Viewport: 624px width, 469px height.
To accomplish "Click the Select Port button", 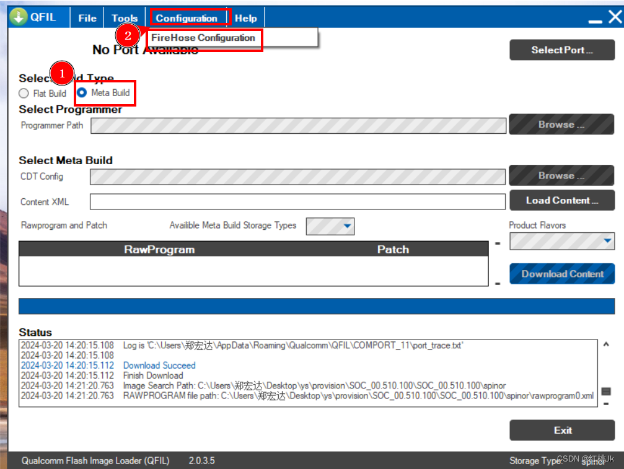I will click(x=562, y=50).
